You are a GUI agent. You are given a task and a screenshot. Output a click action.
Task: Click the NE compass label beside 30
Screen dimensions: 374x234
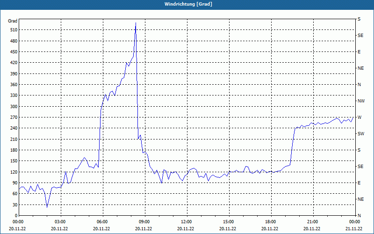pyautogui.click(x=360, y=199)
